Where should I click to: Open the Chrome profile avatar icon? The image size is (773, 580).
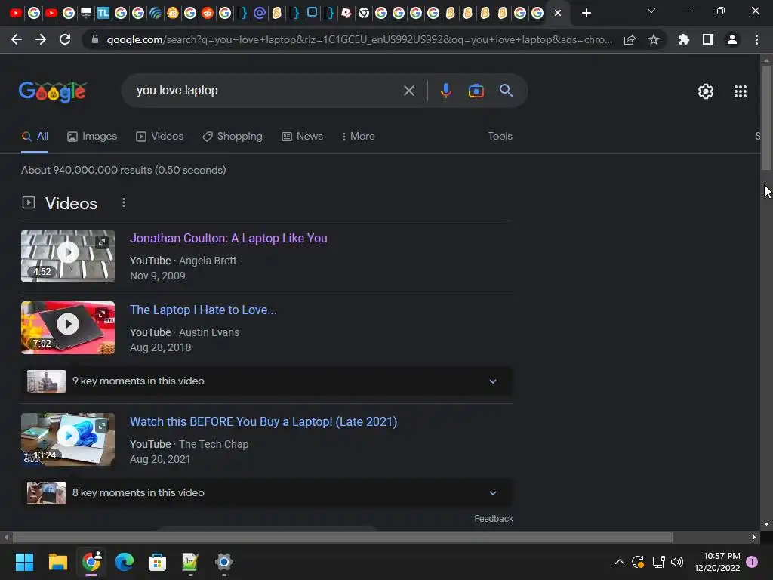731,39
